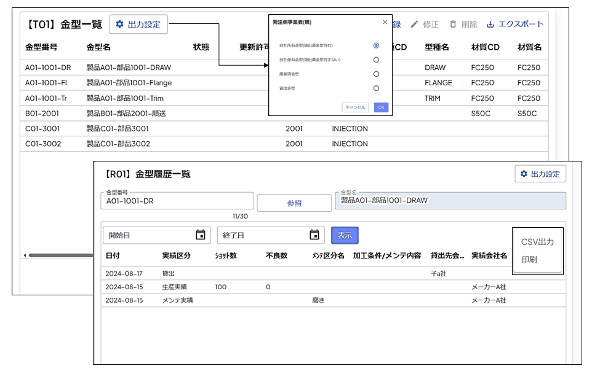Click メンテ実績 in the history list

(x=177, y=300)
